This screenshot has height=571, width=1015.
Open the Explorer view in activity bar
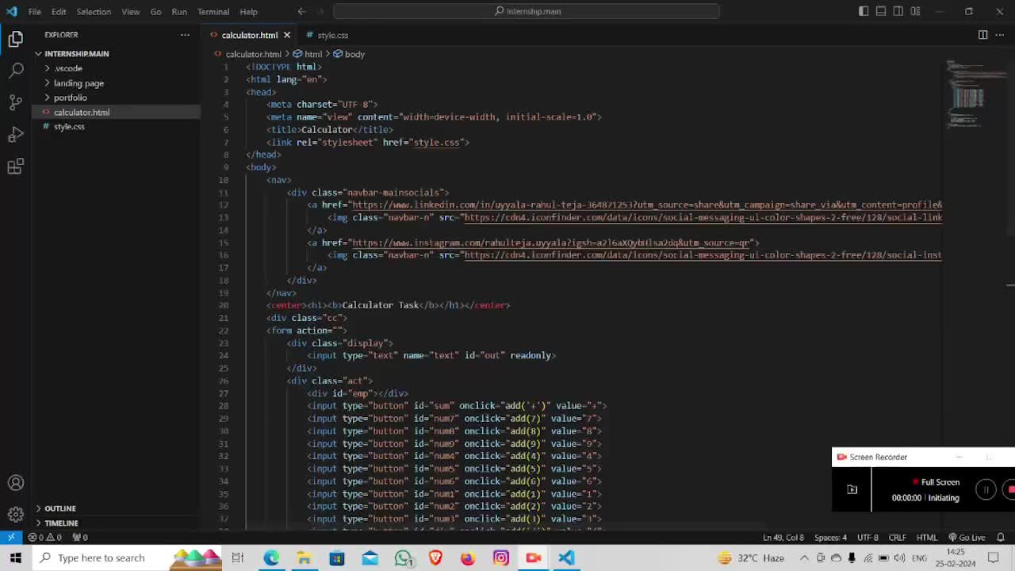16,39
